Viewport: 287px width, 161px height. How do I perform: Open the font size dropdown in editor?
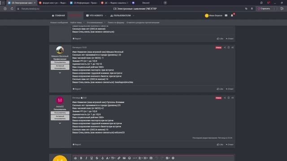coord(113,158)
